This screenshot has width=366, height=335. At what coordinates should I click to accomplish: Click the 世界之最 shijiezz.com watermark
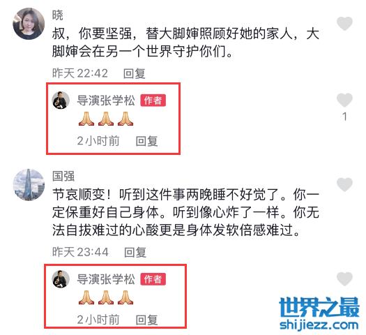[319, 314]
